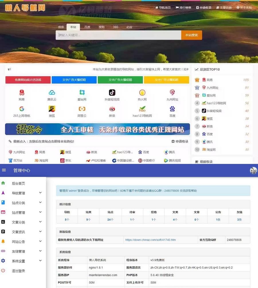Open the 九州网址 icon in grid
The width and height of the screenshot is (258, 288).
(172, 92)
